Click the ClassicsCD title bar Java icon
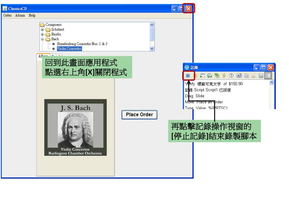The image size is (289, 216). 5,8
